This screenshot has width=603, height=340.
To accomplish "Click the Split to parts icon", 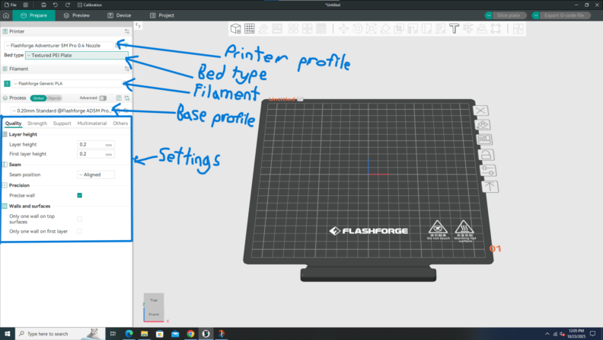I will [307, 28].
